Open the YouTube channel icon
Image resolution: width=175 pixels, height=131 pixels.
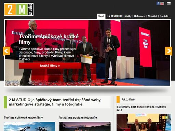[x=162, y=3]
